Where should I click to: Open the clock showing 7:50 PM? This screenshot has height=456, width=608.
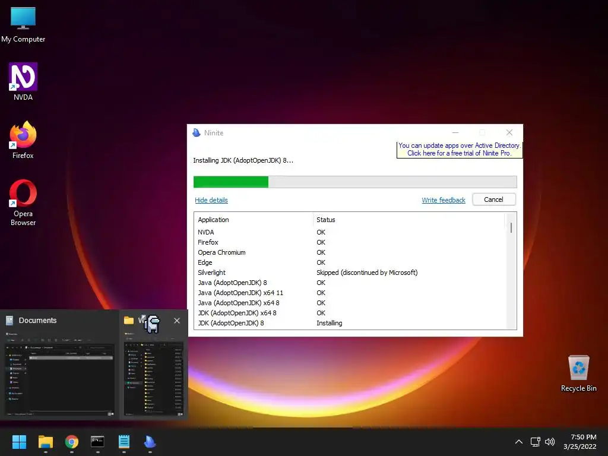pos(579,442)
